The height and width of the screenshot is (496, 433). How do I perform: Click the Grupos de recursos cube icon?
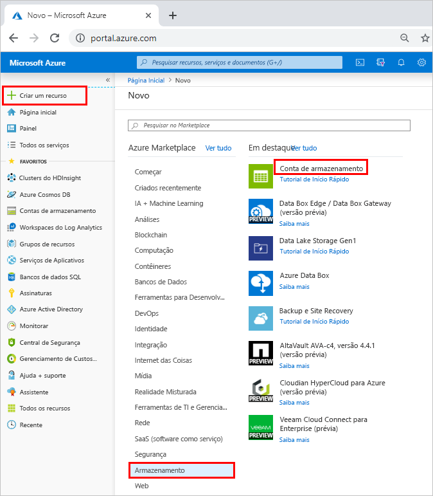pos(12,244)
